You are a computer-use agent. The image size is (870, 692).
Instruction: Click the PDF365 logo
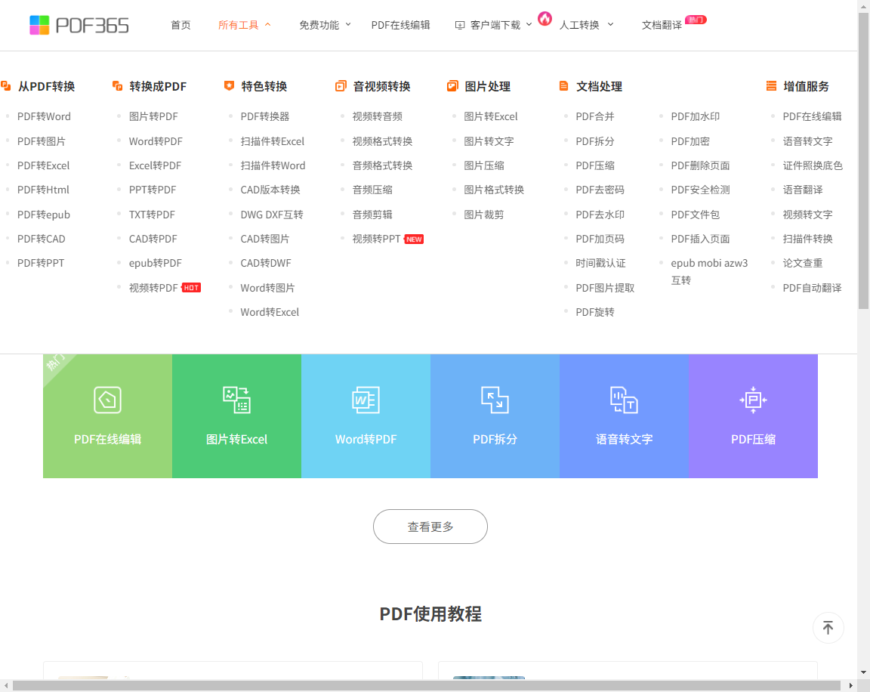79,25
